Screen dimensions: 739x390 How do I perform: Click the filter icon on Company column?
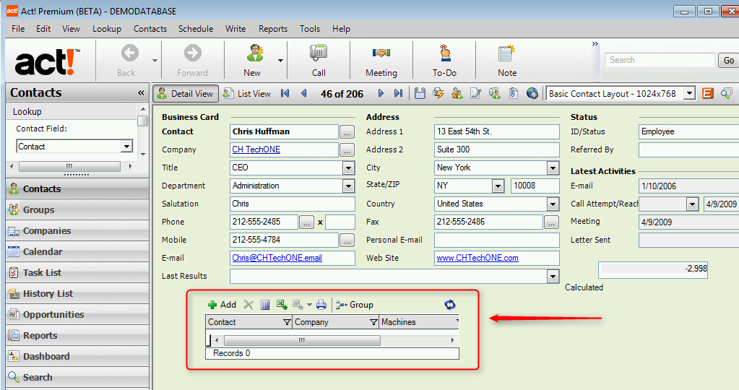click(x=373, y=322)
